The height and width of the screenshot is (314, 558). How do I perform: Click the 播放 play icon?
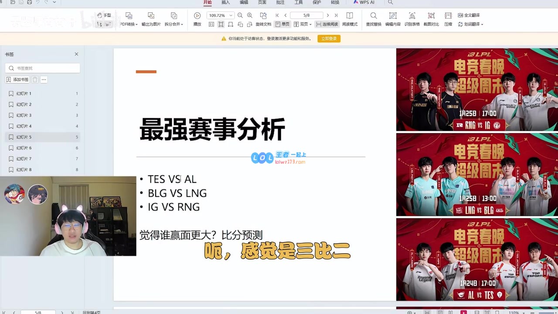click(197, 16)
